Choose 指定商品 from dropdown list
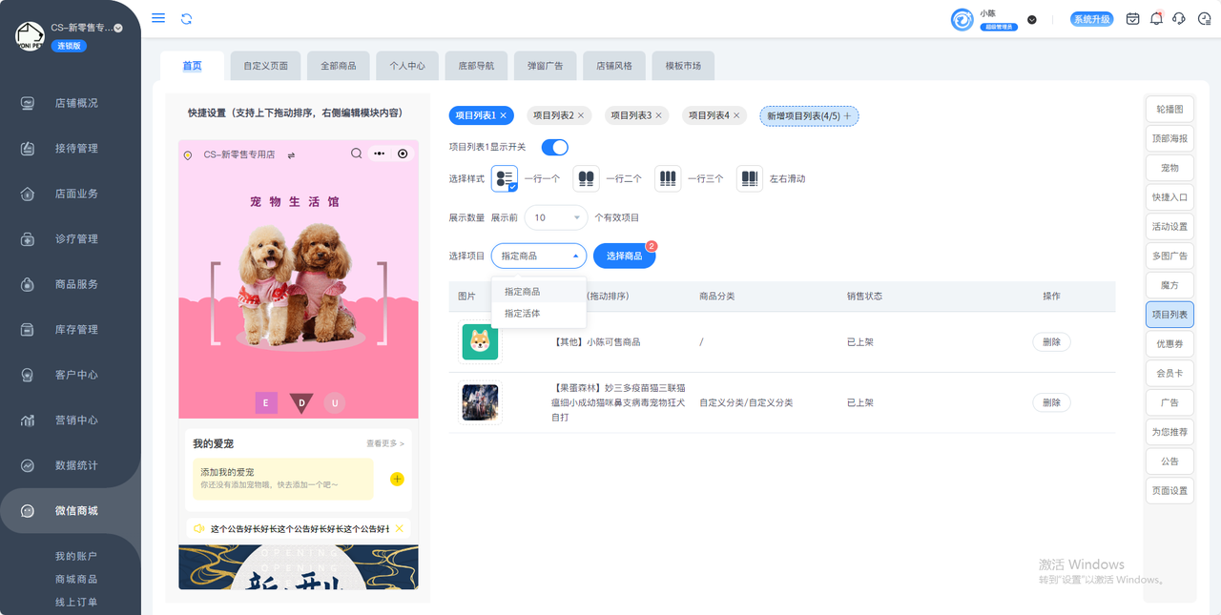 [x=539, y=292]
